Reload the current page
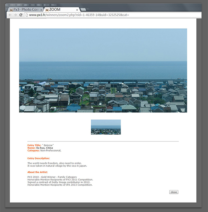Image resolution: width=208 pixels, height=212 pixels. pos(21,15)
